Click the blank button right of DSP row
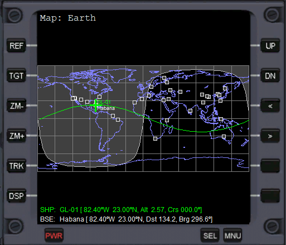286x245 pixels. tap(270, 196)
